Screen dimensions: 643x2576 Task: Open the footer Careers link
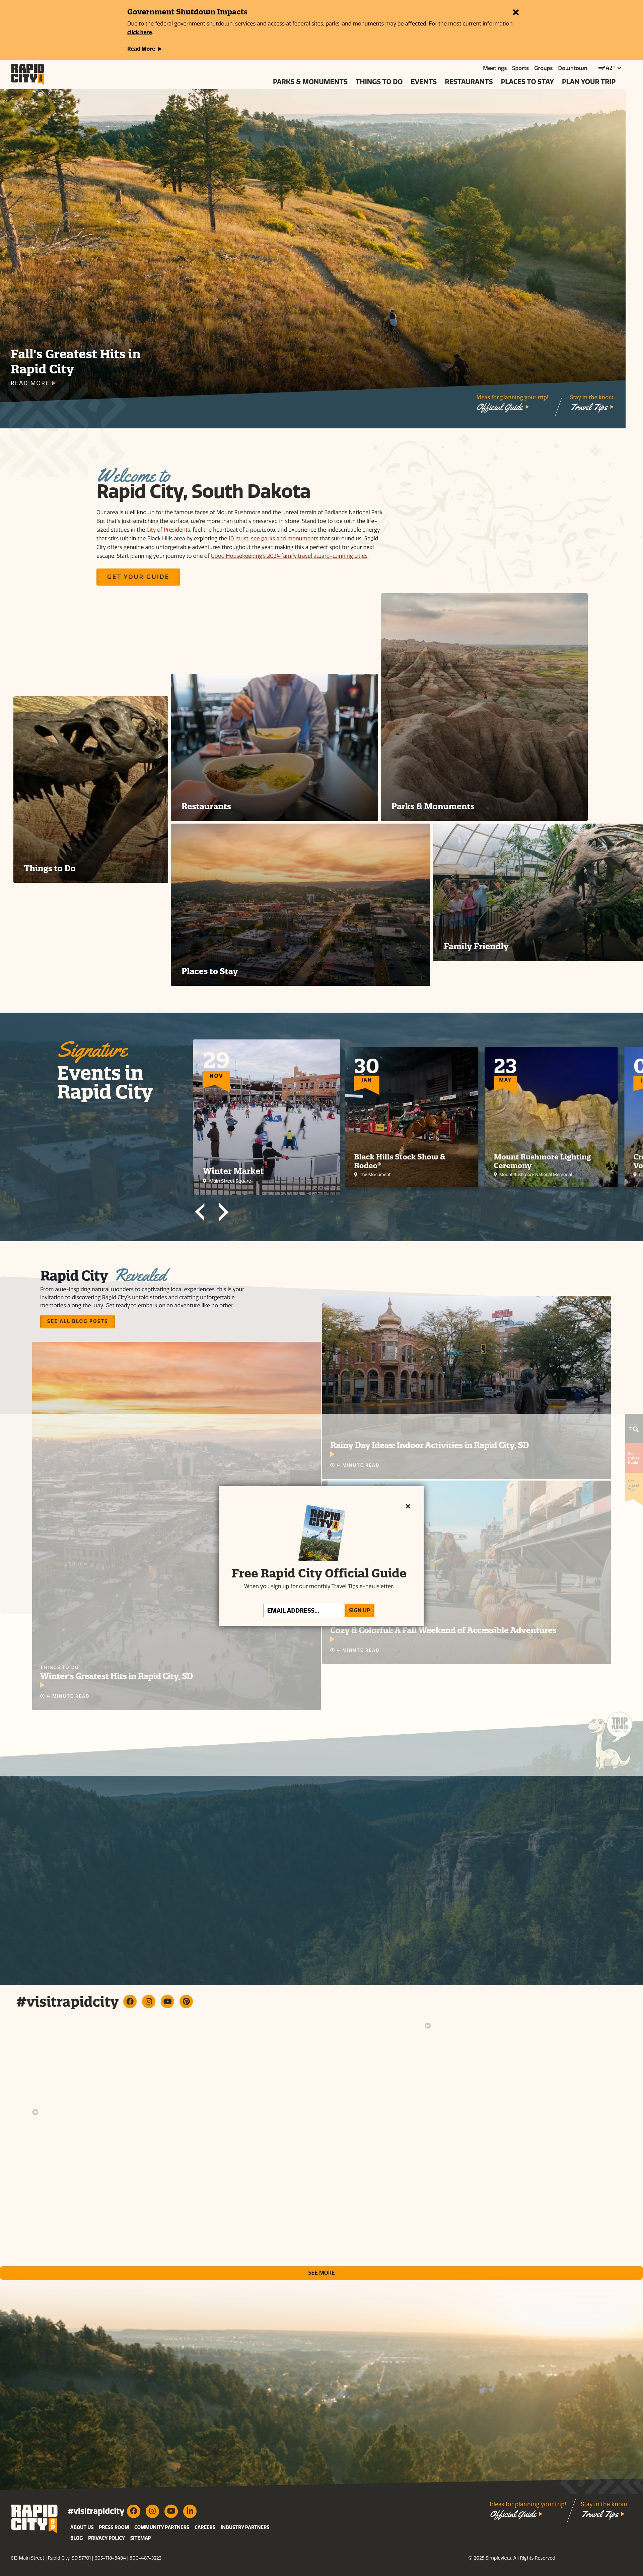[205, 2527]
